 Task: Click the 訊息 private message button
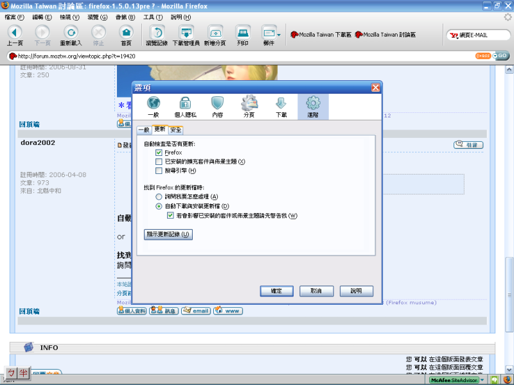164,311
